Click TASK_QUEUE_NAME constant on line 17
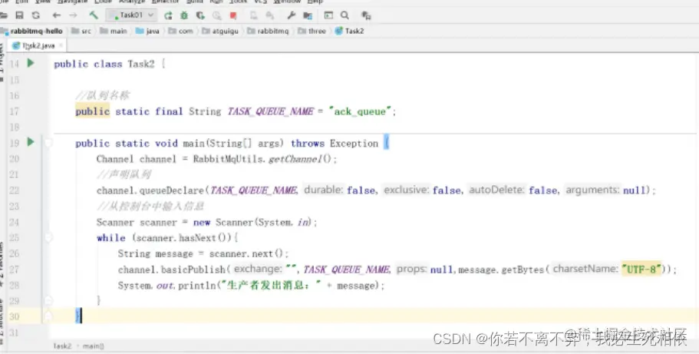 271,111
